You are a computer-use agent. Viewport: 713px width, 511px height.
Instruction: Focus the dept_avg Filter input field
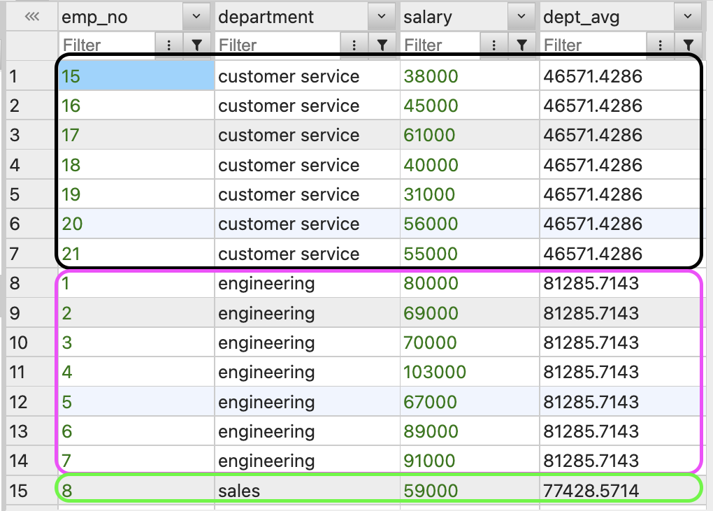pyautogui.click(x=593, y=45)
